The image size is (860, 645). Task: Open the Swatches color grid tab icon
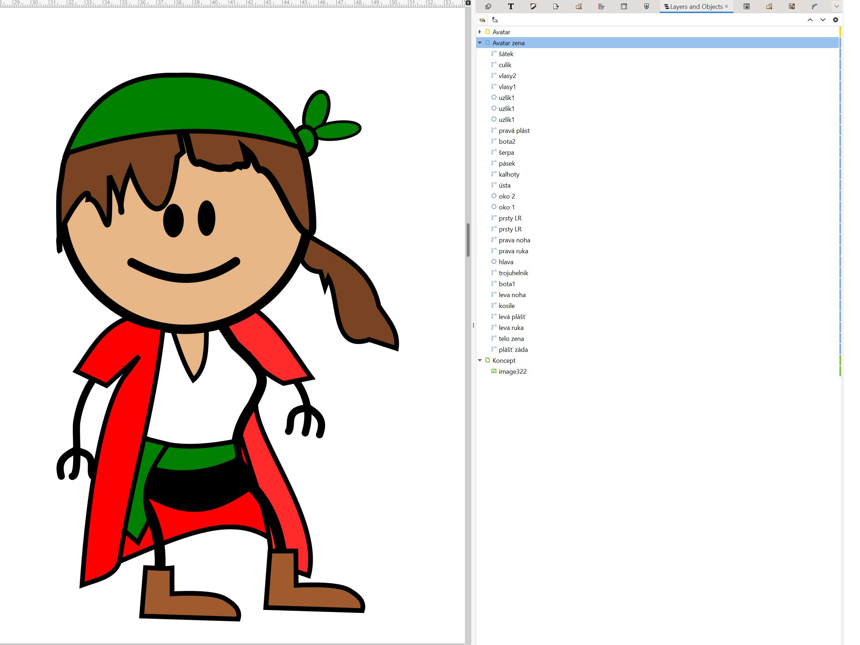[791, 7]
